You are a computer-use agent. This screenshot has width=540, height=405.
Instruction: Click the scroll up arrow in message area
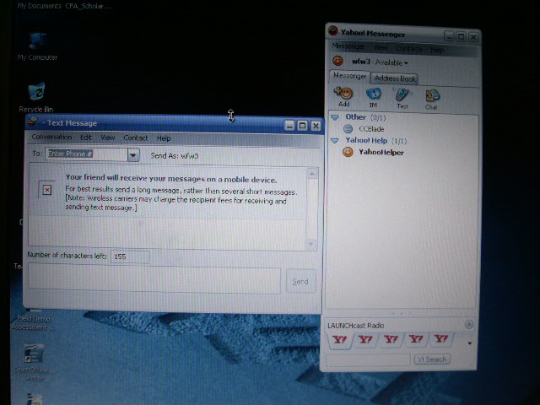(x=311, y=174)
